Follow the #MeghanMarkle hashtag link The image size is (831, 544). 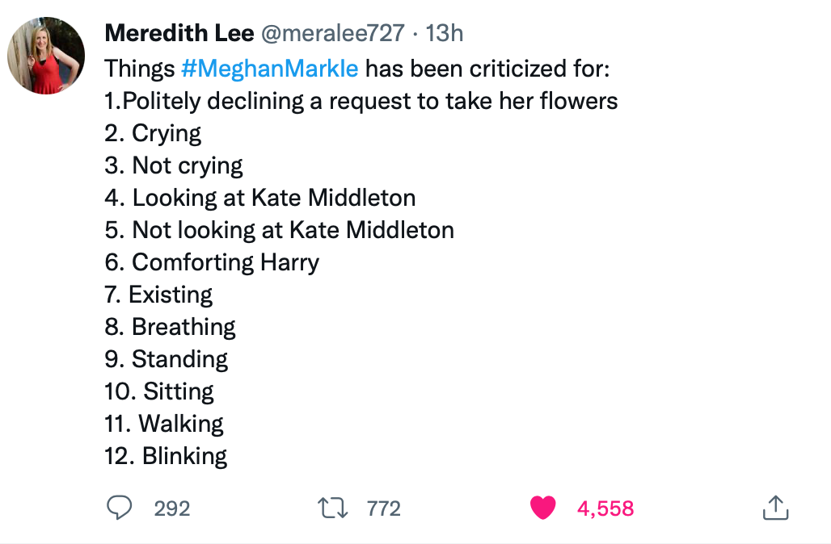[270, 69]
